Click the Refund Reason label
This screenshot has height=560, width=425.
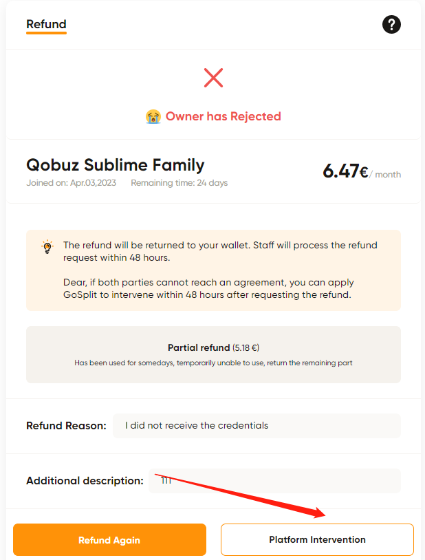pyautogui.click(x=67, y=426)
